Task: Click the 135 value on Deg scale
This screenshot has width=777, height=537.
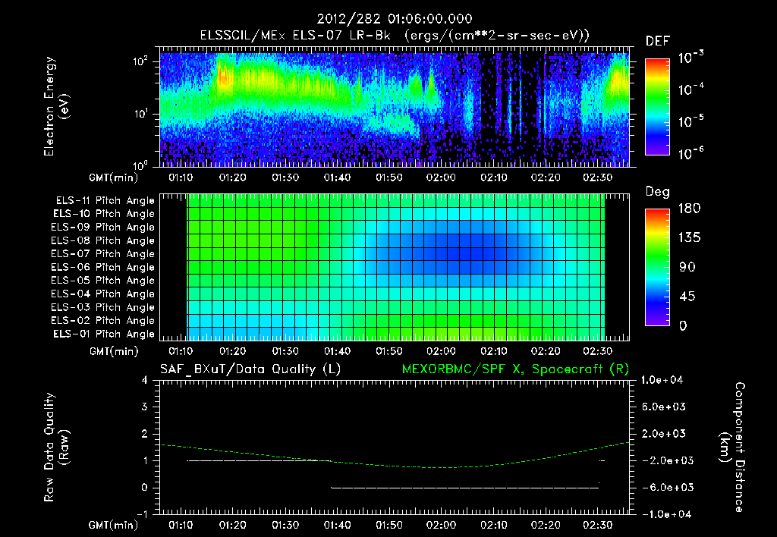Action: point(689,238)
